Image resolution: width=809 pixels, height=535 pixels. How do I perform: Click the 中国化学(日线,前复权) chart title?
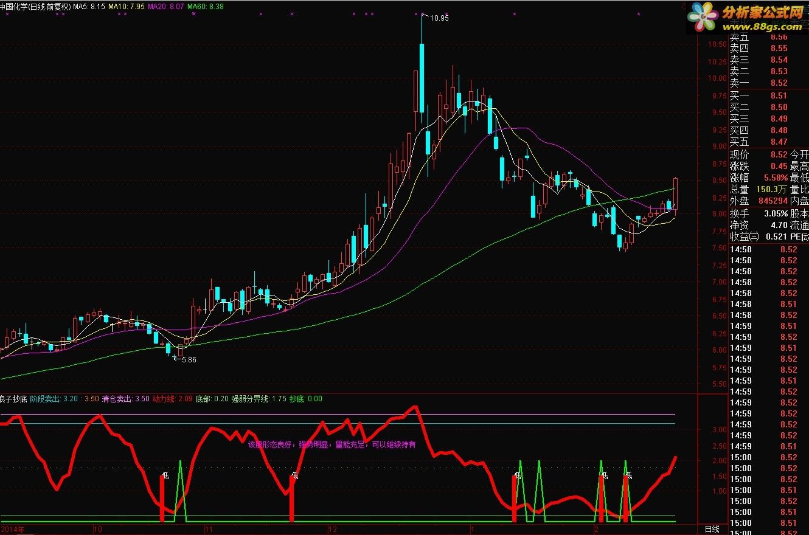click(35, 7)
